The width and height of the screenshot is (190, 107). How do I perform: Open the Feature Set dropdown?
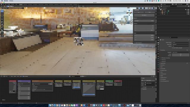click(x=180, y=44)
